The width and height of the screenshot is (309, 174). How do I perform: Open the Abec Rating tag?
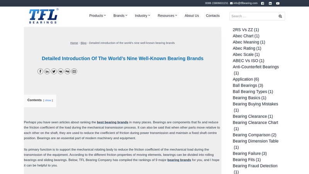coord(247,48)
